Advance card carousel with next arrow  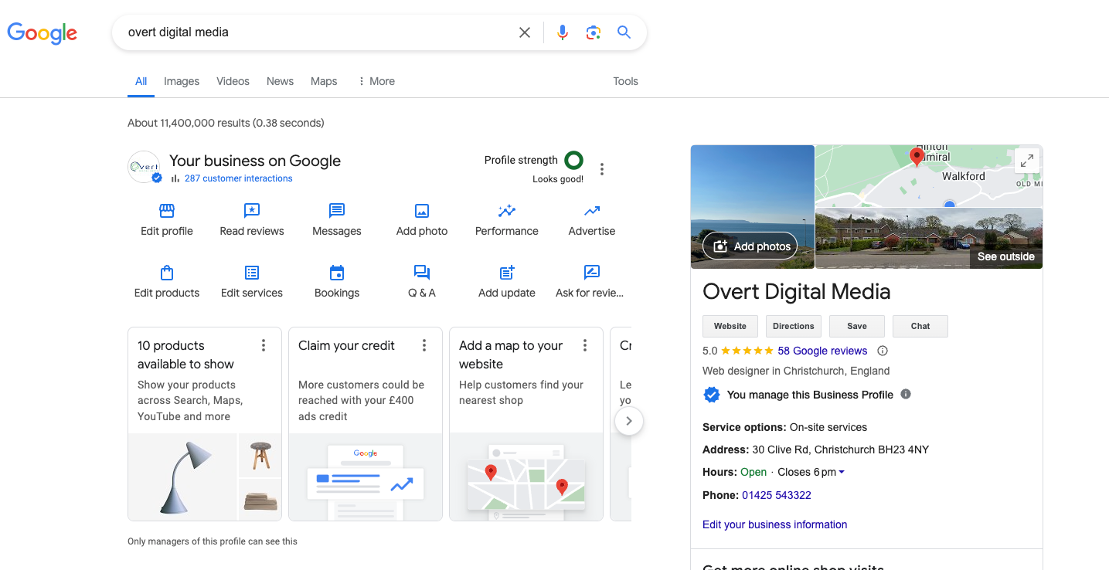629,421
